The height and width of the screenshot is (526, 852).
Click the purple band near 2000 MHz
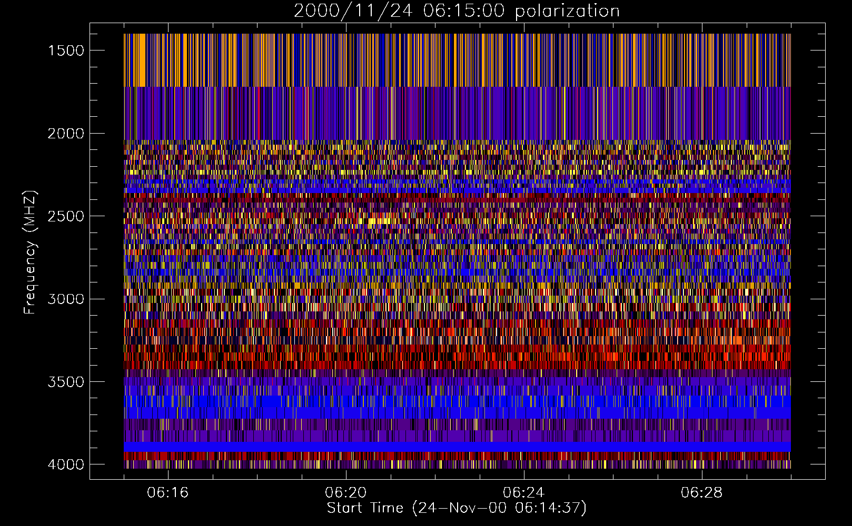(457, 114)
